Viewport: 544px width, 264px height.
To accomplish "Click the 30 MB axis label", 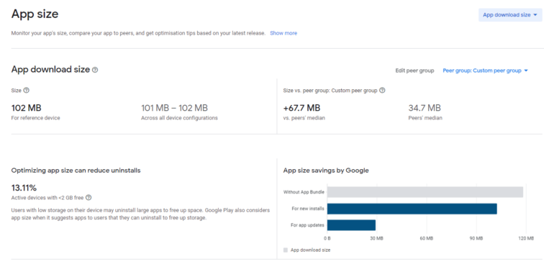I will coord(377,239).
